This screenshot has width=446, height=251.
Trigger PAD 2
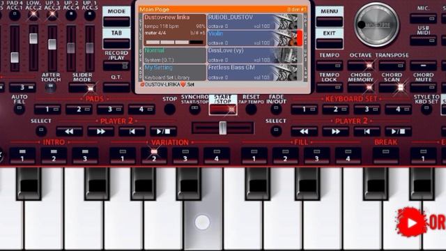click(x=79, y=109)
